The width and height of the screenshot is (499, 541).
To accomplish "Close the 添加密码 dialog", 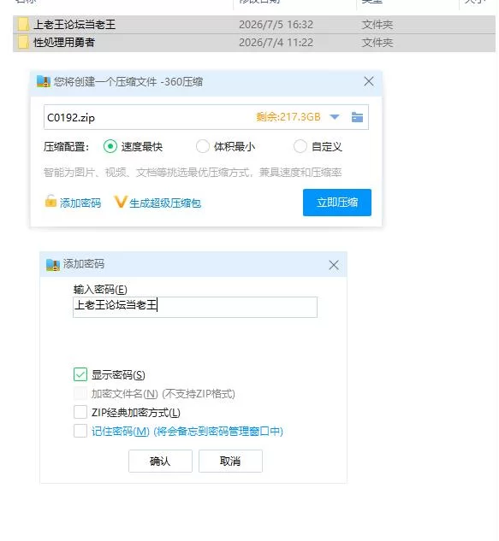I will (x=334, y=265).
